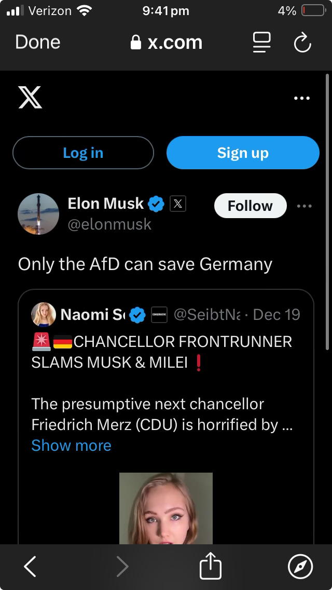Tap the X logo icon
Image resolution: width=332 pixels, height=590 pixels.
click(x=30, y=97)
